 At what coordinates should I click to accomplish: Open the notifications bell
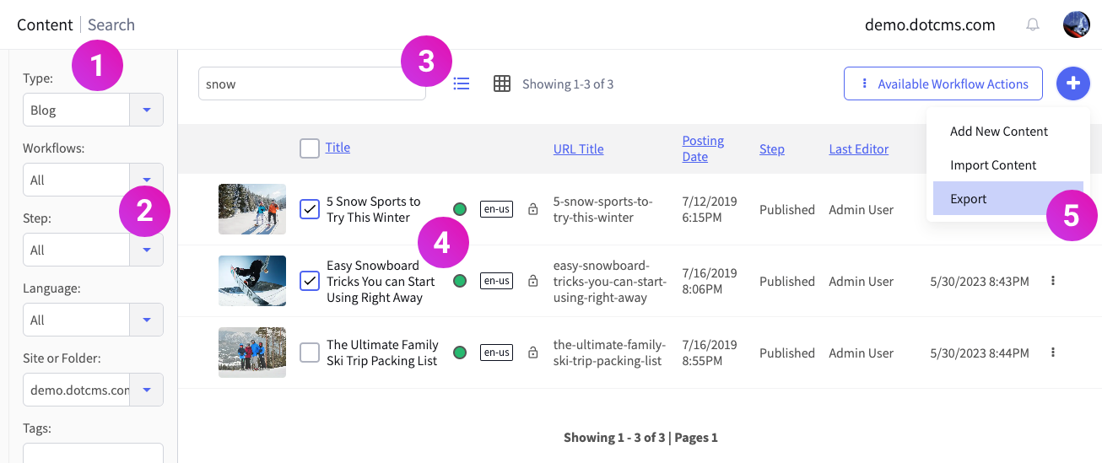click(x=1033, y=24)
